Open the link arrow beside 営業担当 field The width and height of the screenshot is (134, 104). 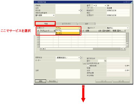[81, 58]
